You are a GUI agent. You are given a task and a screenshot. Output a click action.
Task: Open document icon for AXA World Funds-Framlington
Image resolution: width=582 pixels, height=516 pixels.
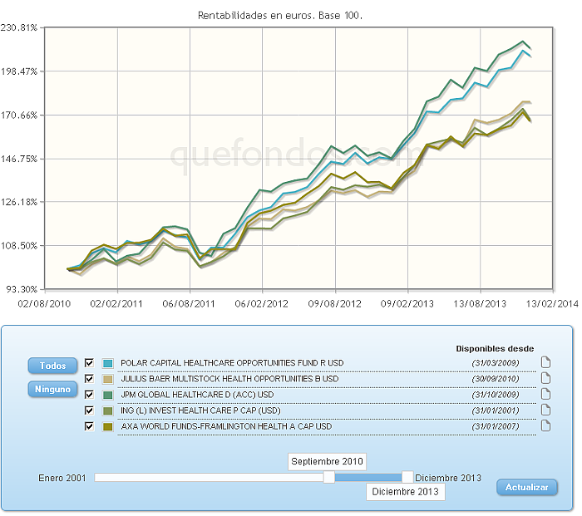pos(545,426)
